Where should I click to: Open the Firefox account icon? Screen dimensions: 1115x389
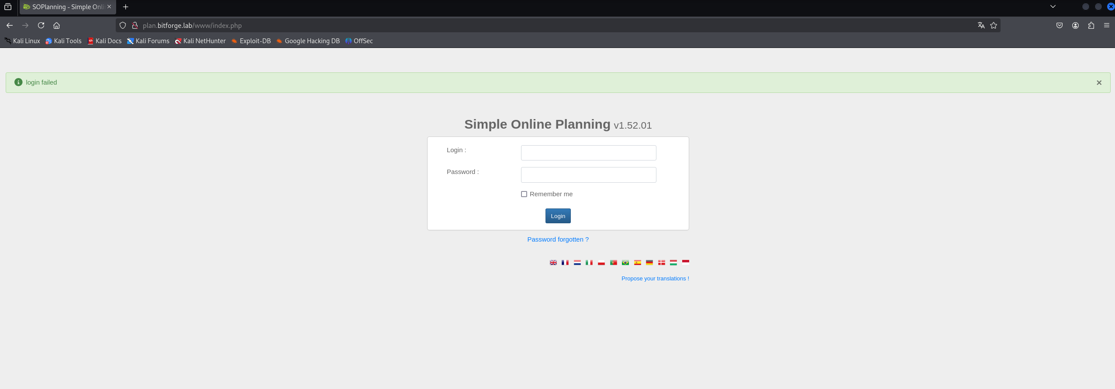(x=1075, y=25)
